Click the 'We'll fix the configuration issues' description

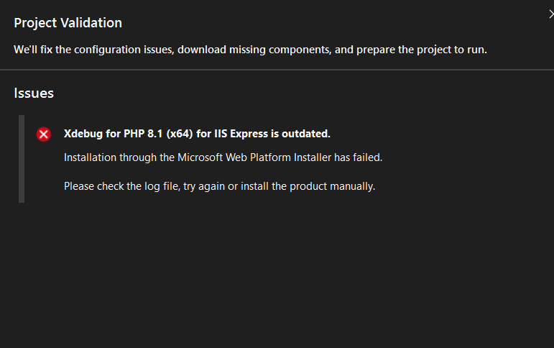(93, 50)
